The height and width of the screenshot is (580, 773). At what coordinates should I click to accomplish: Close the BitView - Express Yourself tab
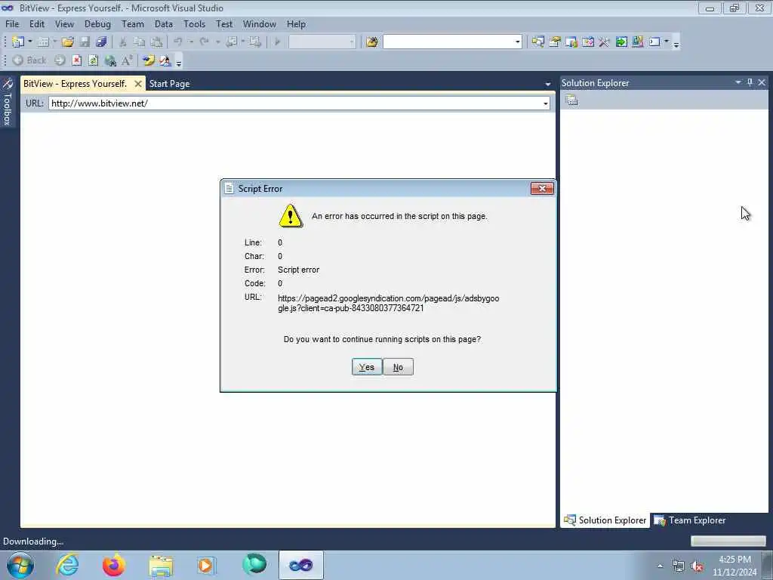[x=138, y=84]
